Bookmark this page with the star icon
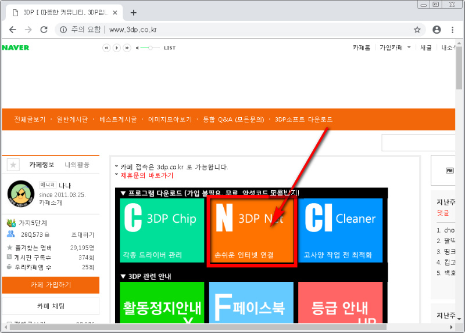The width and height of the screenshot is (465, 333). pos(417,30)
